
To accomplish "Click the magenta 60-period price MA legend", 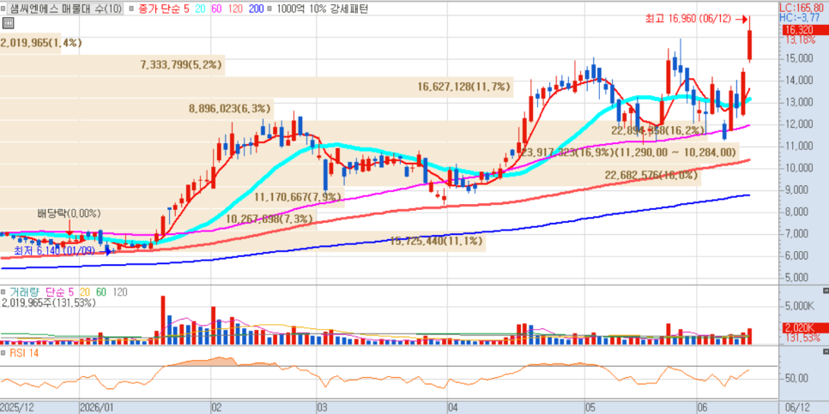I will pyautogui.click(x=216, y=9).
